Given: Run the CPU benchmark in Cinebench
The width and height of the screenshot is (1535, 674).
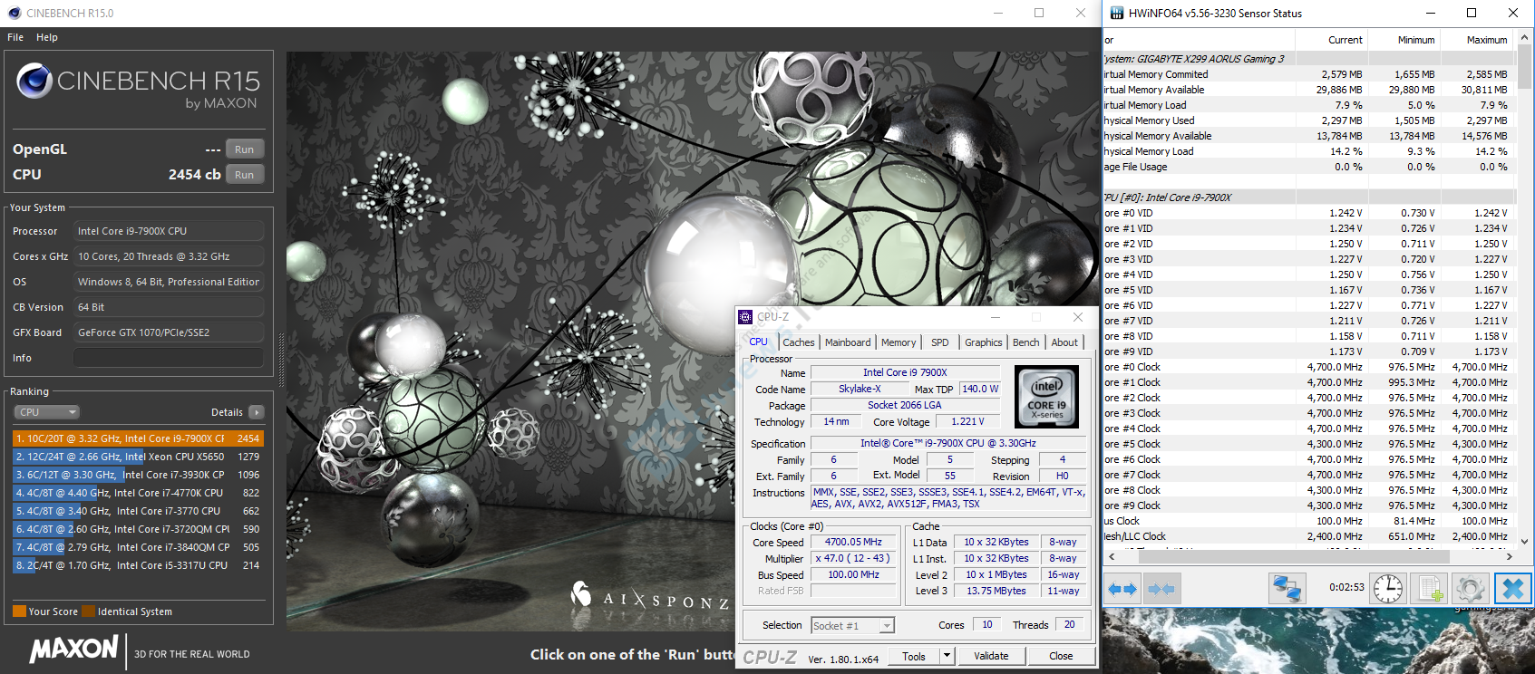Looking at the screenshot, I should coord(245,175).
